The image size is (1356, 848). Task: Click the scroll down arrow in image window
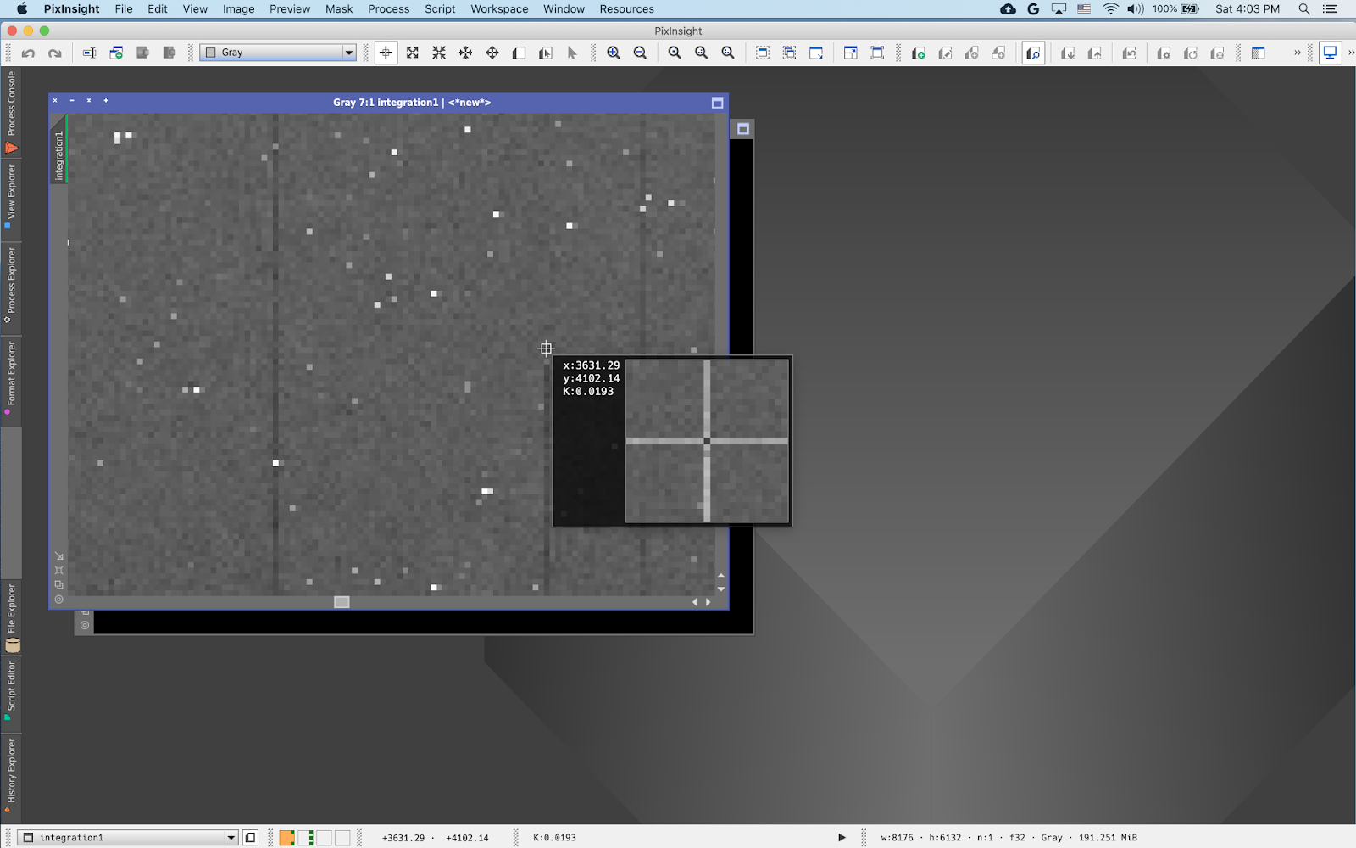tap(721, 589)
